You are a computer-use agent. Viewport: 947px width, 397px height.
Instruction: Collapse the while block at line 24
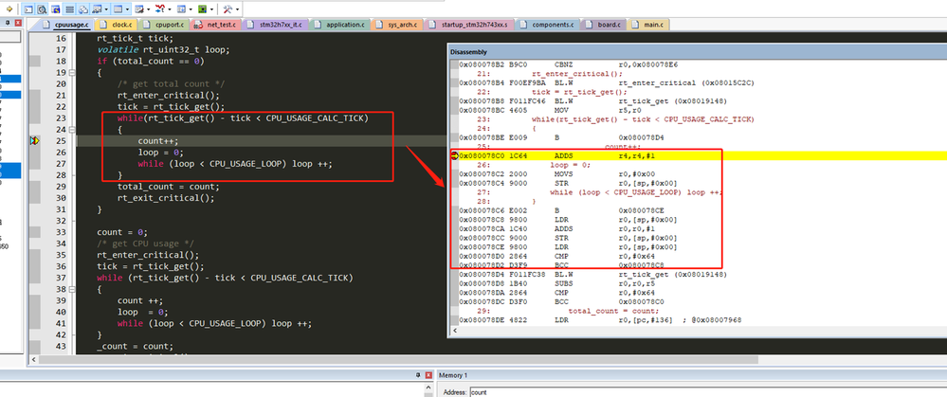click(72, 130)
